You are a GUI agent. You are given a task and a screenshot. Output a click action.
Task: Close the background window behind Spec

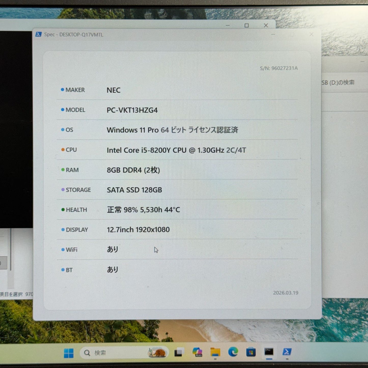266,25
